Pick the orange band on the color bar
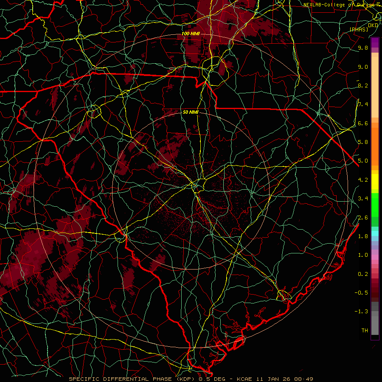The width and height of the screenshot is (382, 382). click(375, 146)
